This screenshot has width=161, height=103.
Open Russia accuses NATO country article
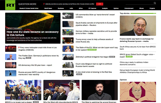click(x=37, y=73)
